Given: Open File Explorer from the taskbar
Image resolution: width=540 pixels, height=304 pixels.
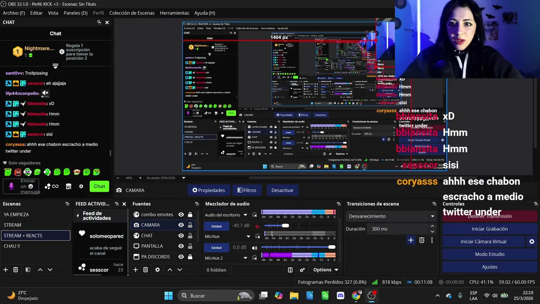Looking at the screenshot, I should click(294, 296).
